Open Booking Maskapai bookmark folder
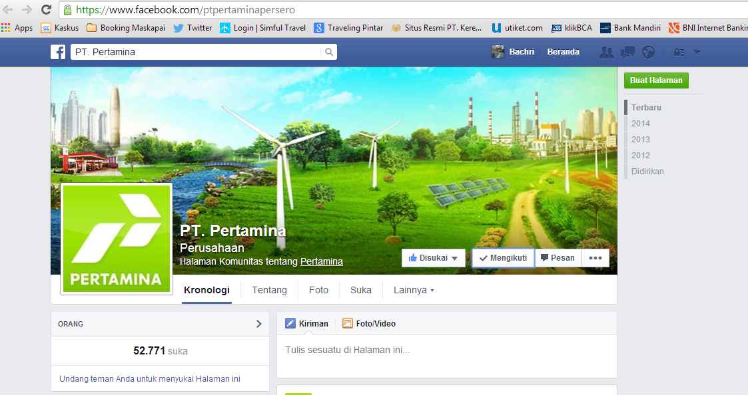 126,28
